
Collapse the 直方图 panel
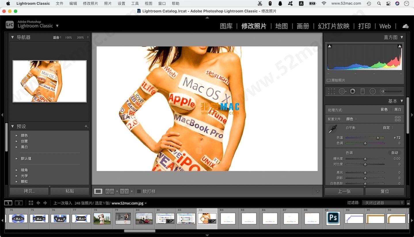402,37
